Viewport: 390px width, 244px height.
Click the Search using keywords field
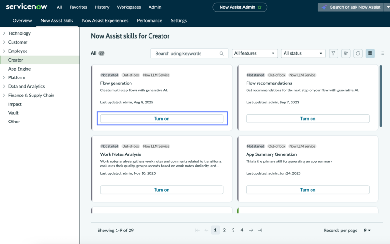(x=189, y=53)
